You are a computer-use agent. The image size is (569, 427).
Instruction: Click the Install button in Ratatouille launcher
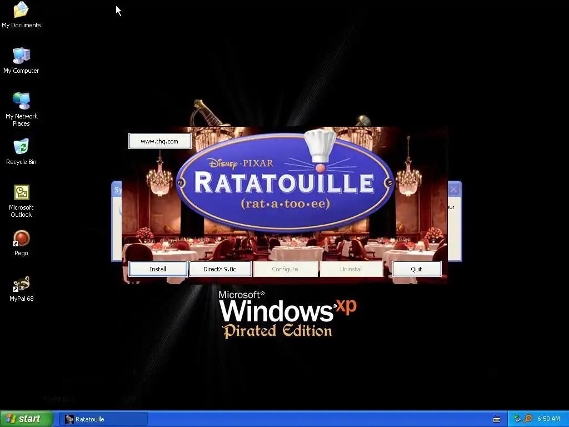pos(158,269)
